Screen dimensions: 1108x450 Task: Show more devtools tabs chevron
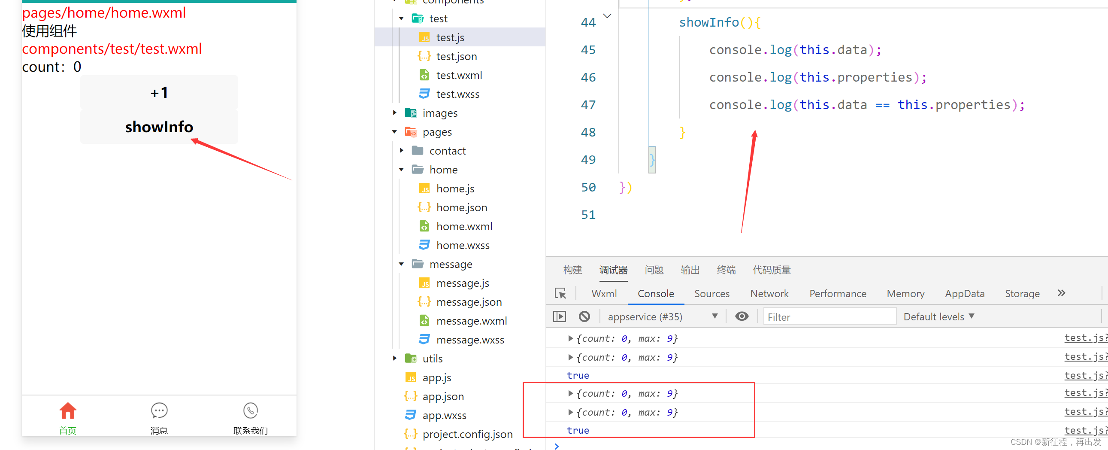[x=1061, y=293]
